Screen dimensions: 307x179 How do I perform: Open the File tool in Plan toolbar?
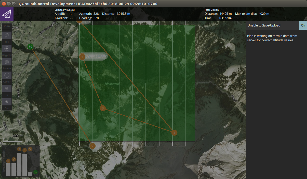click(x=7, y=35)
